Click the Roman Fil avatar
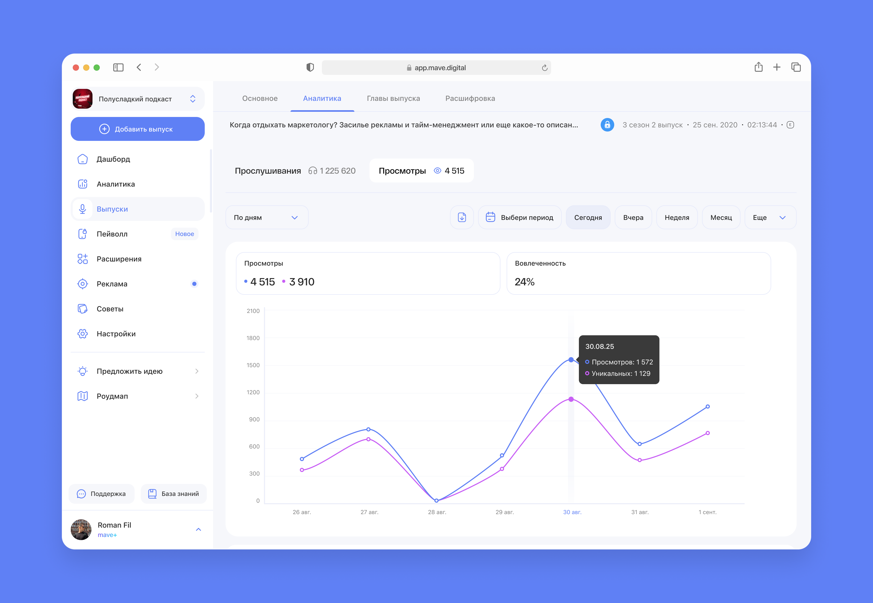The image size is (873, 603). tap(81, 529)
